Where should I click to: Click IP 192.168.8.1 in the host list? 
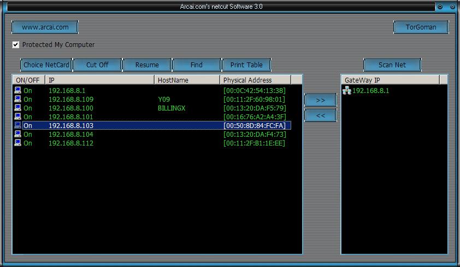(x=67, y=90)
